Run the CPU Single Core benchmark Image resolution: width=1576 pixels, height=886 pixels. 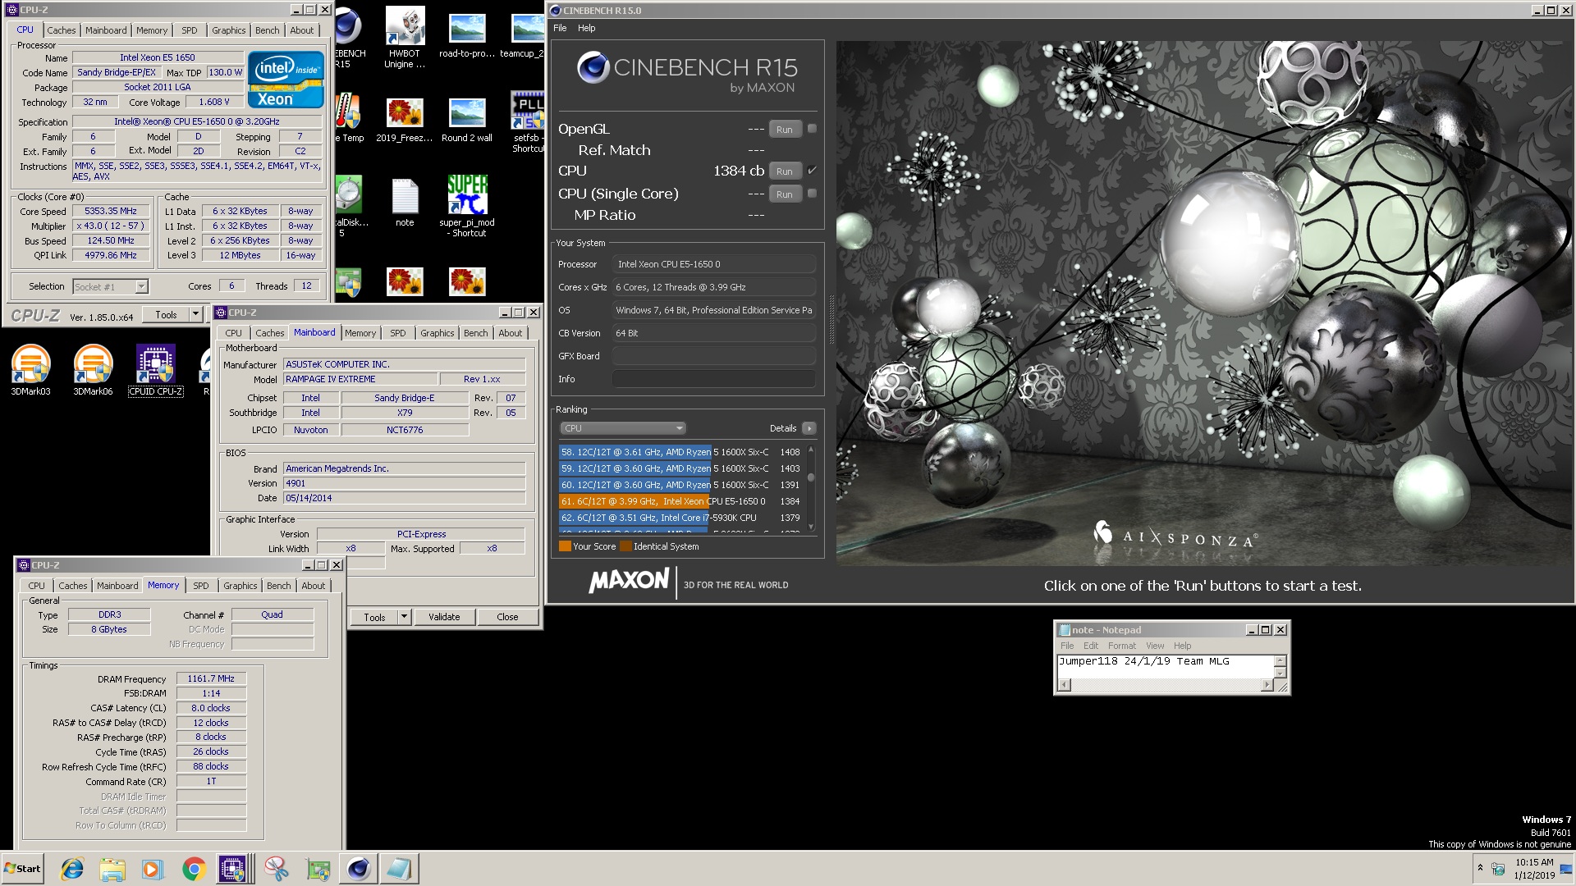(x=785, y=194)
